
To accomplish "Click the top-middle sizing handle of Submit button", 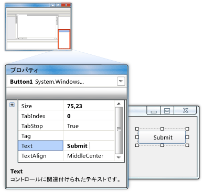I will pos(162,129).
